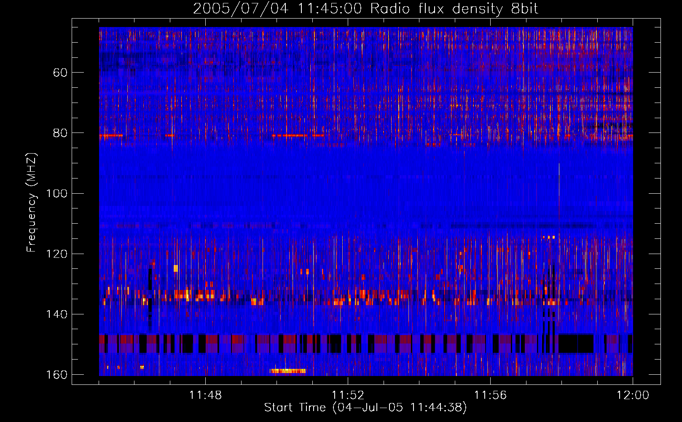Click the 160 frequency tick label
682x422 pixels.
[x=56, y=375]
